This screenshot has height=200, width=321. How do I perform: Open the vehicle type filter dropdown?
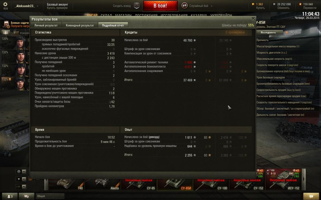tap(21, 179)
